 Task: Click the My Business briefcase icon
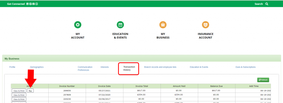click(x=163, y=25)
